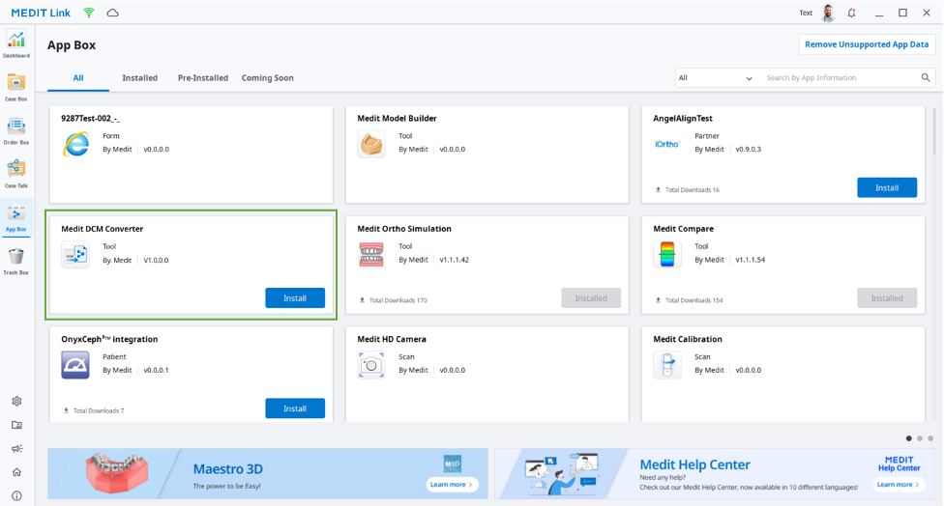Open Case Talk from sidebar

coord(16,174)
